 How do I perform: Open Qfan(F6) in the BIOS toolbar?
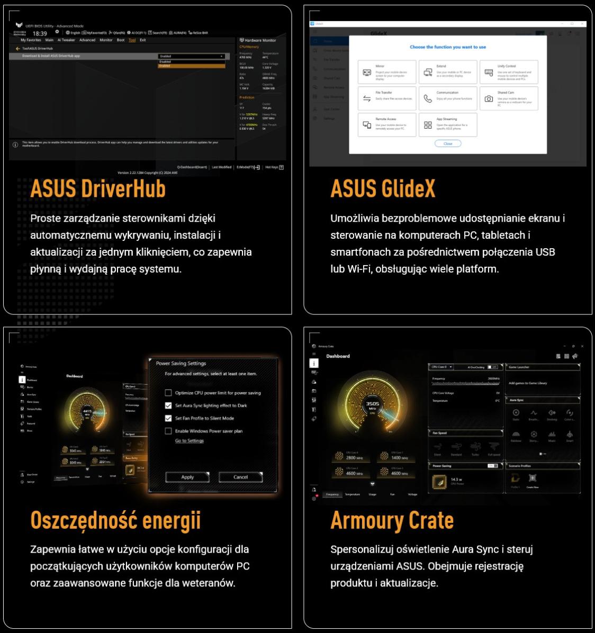[117, 33]
